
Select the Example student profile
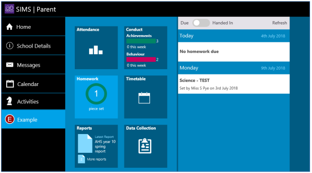33,119
